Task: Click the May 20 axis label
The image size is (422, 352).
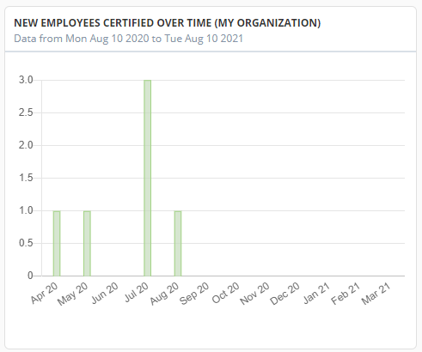Action: 73,294
